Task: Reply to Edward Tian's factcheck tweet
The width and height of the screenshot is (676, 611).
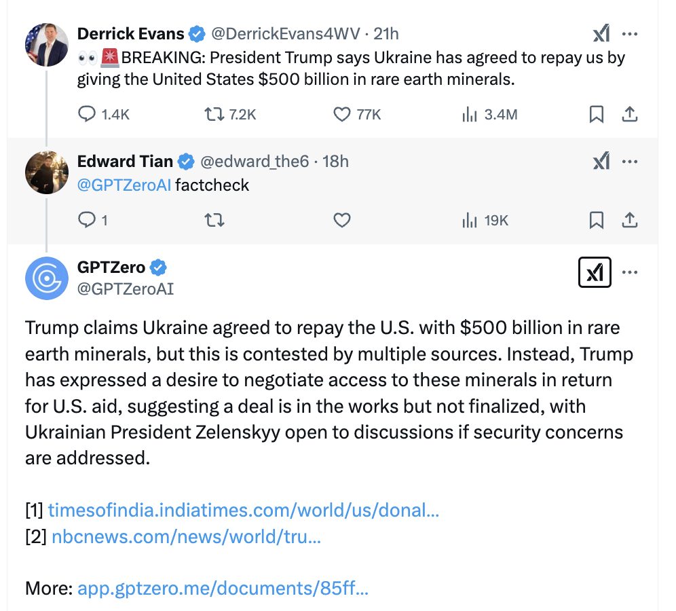Action: pyautogui.click(x=92, y=221)
